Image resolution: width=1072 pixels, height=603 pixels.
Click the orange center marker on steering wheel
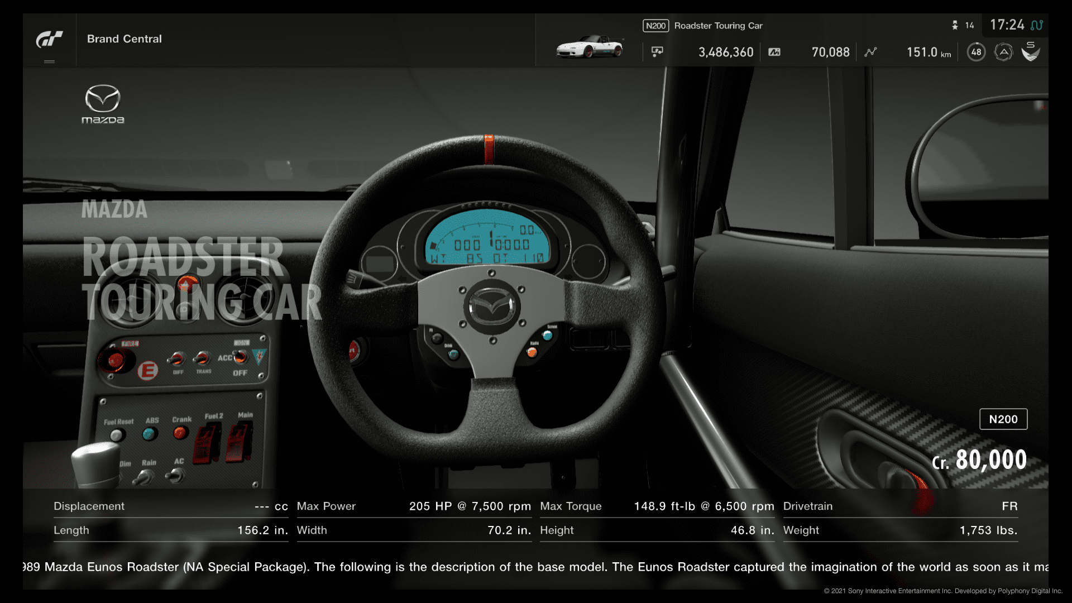pyautogui.click(x=489, y=149)
